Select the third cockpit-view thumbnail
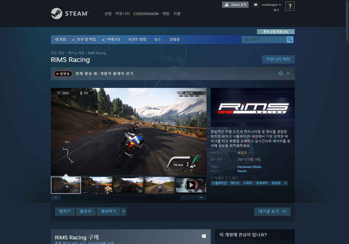Viewport: 349px width, 244px height. (128, 185)
